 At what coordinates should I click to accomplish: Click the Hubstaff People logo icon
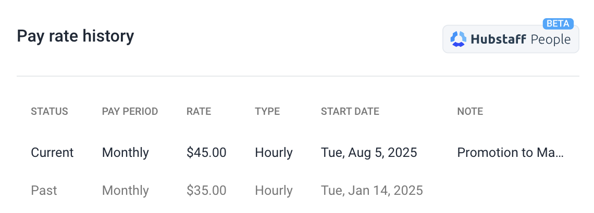pos(459,39)
